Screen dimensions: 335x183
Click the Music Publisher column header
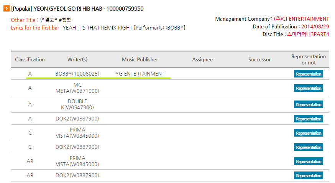pyautogui.click(x=140, y=59)
